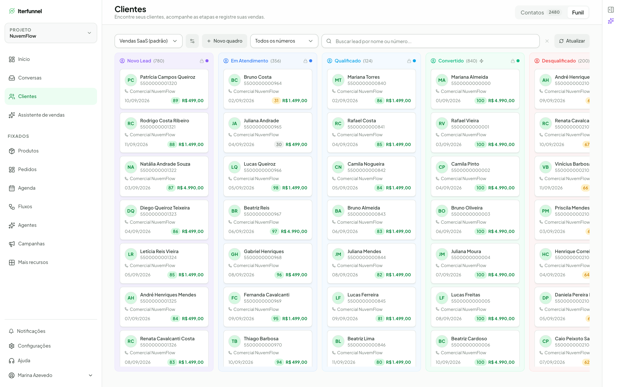Screen dimensions: 619x387
Task: Click date 06/09/2026 on Beatriz Reis card
Action: tap(241, 232)
